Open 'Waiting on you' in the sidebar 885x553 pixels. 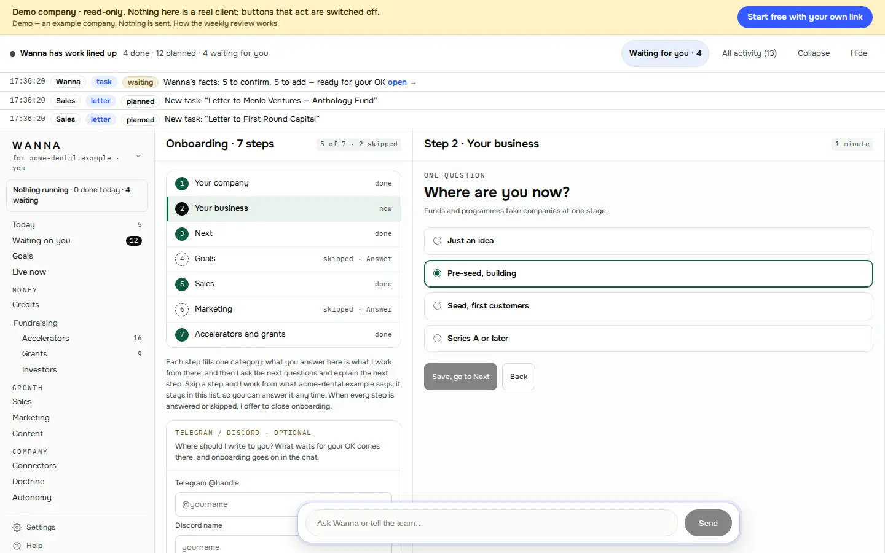pyautogui.click(x=77, y=241)
